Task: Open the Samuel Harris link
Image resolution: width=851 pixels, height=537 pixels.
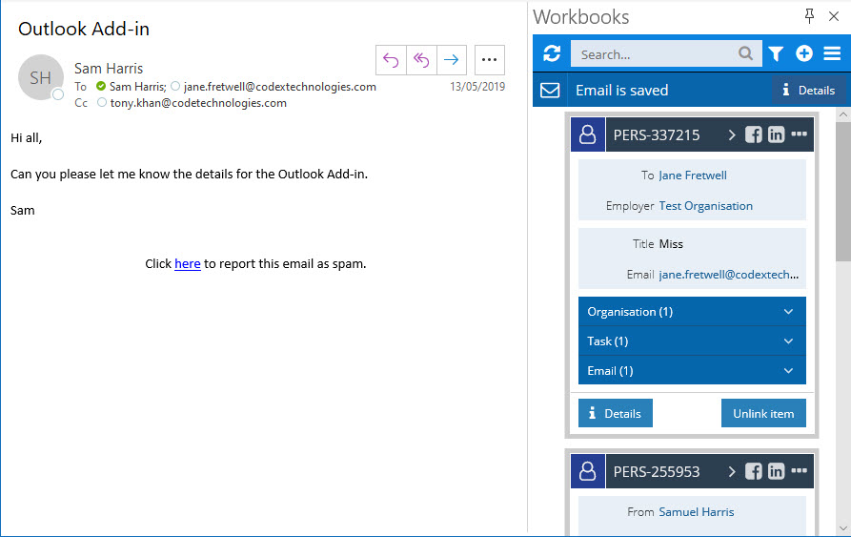Action: 697,512
